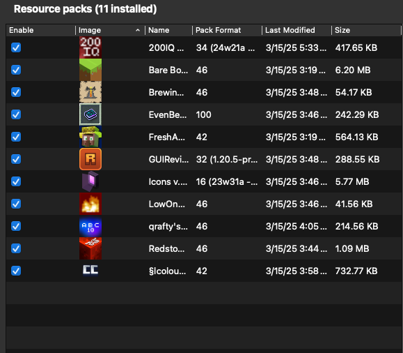Select the EvenBetter enchanted book icon
403x353 pixels.
pos(90,114)
